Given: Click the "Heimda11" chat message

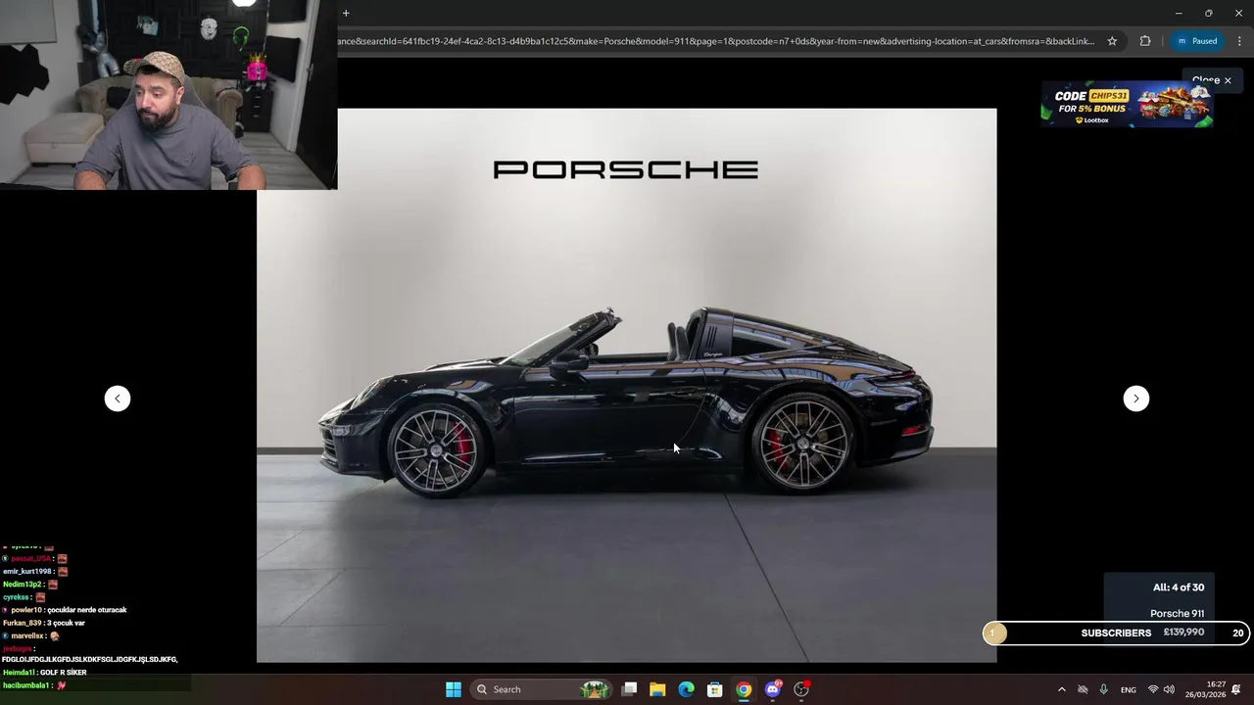Looking at the screenshot, I should point(45,673).
